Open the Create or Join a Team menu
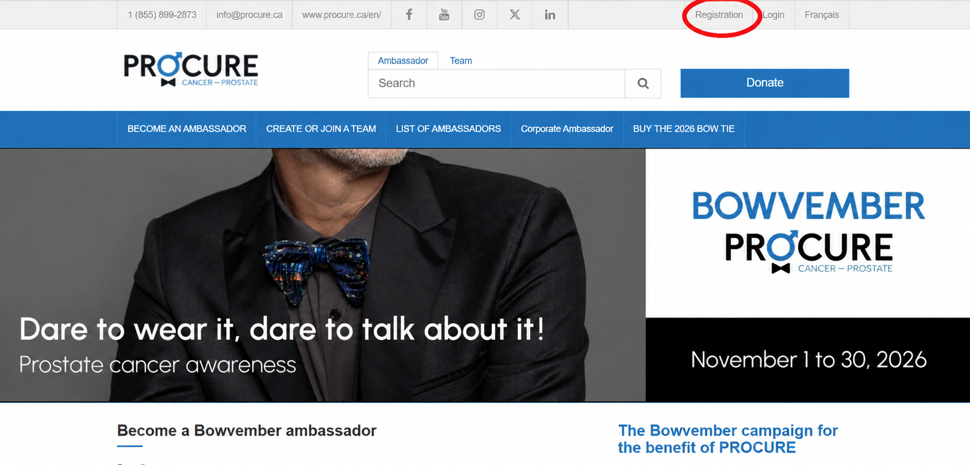 coord(321,129)
